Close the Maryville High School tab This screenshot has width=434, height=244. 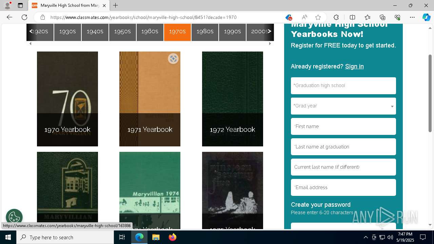104,5
